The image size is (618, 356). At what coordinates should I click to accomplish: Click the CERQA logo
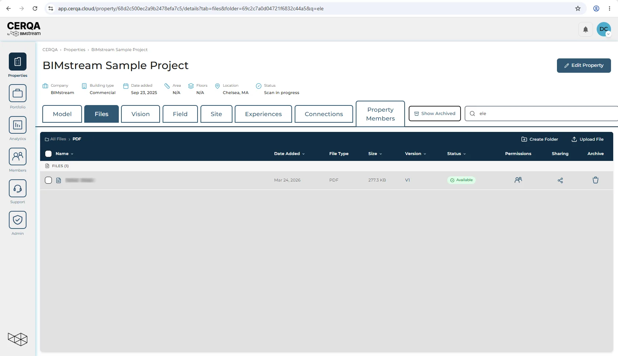pos(24,29)
